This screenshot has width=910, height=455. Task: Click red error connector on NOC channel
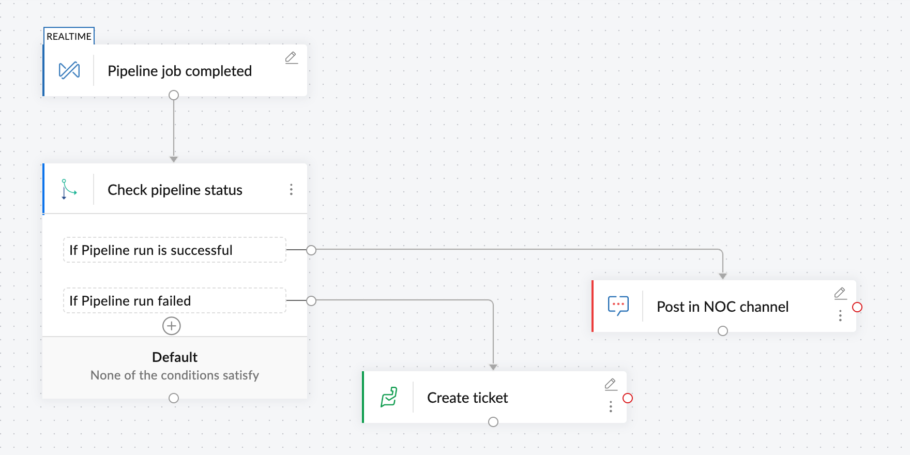click(857, 307)
